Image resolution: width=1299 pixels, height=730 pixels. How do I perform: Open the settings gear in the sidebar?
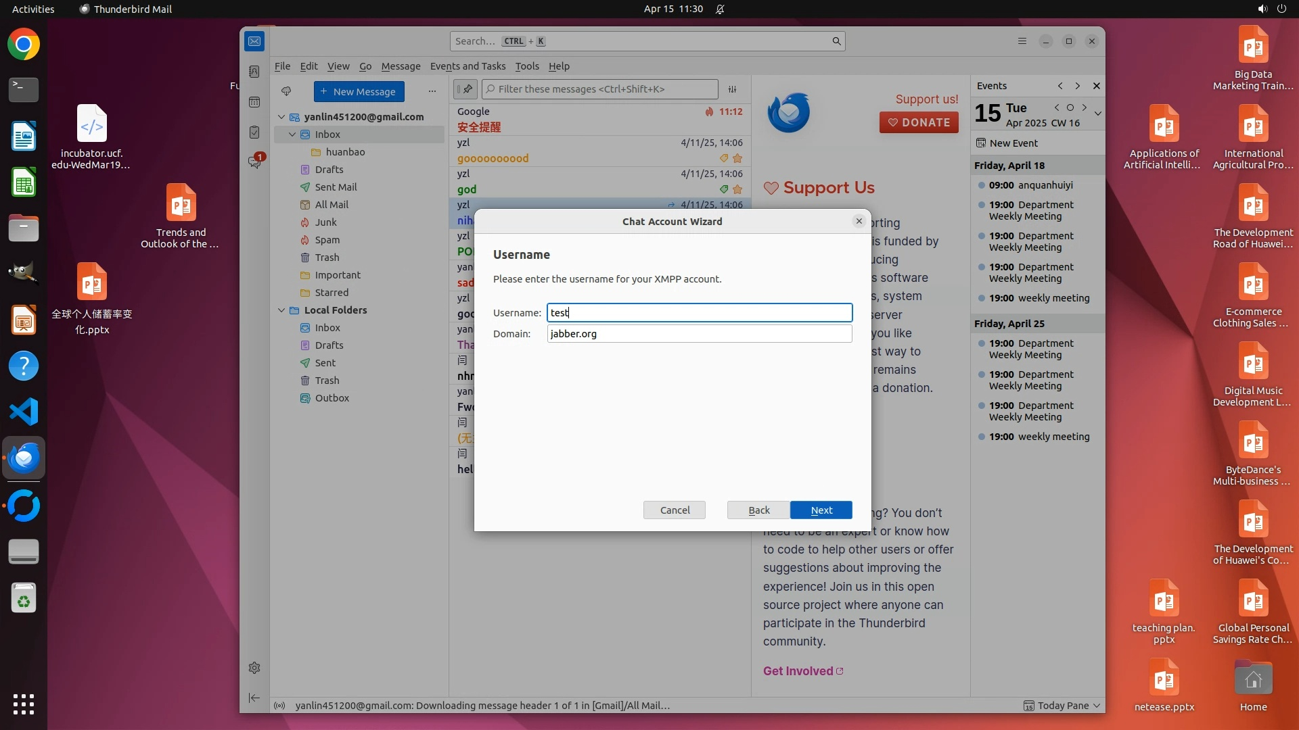click(x=254, y=668)
